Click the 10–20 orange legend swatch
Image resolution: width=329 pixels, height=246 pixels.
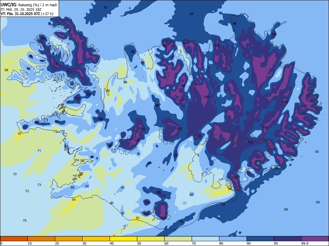point(41,239)
